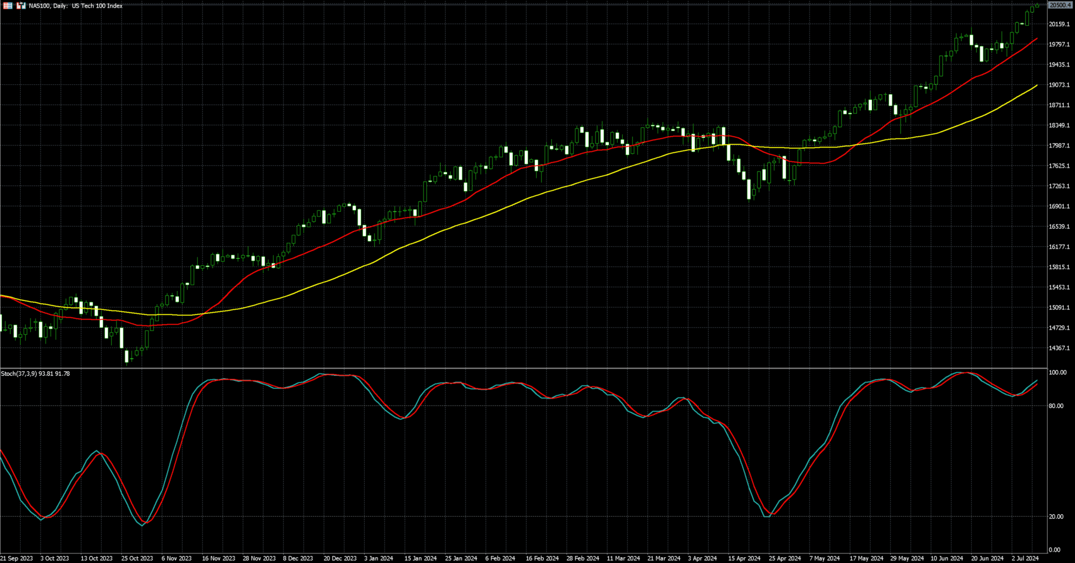
Task: Click the 17987.1 price axis label
Action: coord(1059,145)
